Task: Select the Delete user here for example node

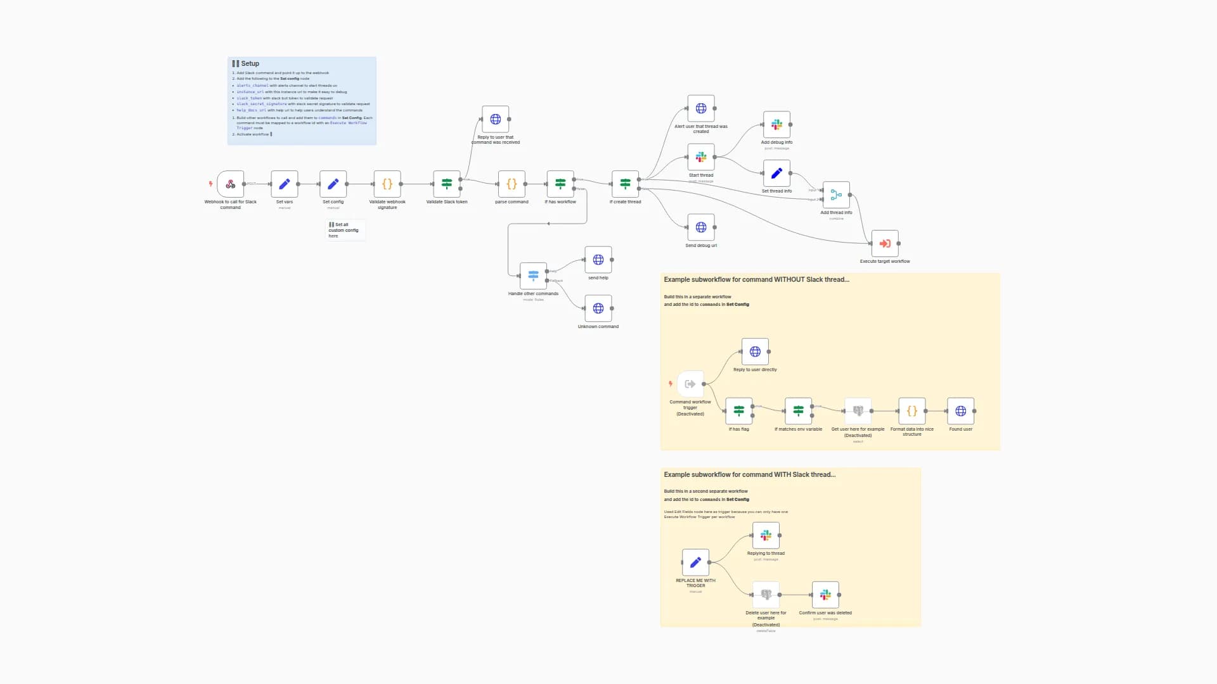Action: pyautogui.click(x=766, y=595)
